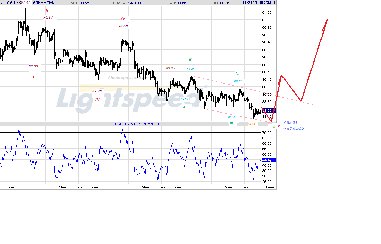Viewport: 381px width, 244px height.
Task: Select the CHANGE 0.08 value
Action: click(139, 3)
